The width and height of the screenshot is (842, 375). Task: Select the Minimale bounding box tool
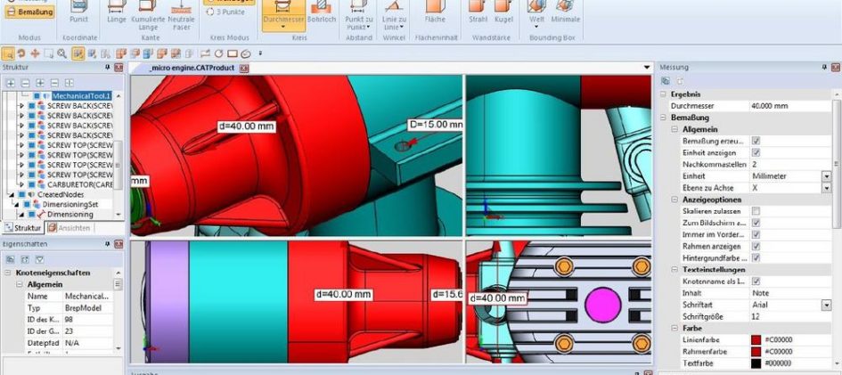tap(565, 12)
